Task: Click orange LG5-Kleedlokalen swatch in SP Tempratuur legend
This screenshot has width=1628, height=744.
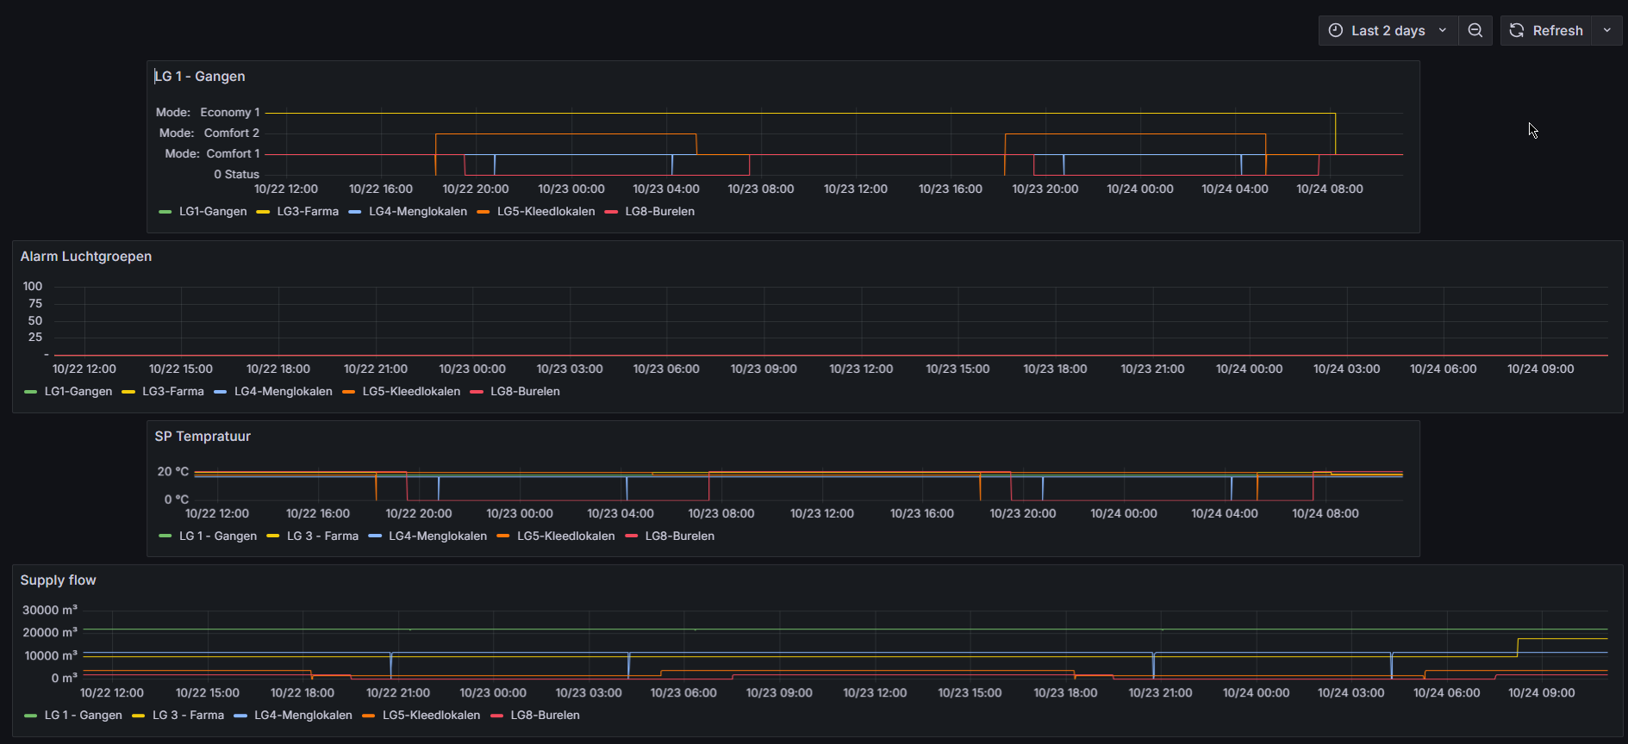Action: point(503,536)
